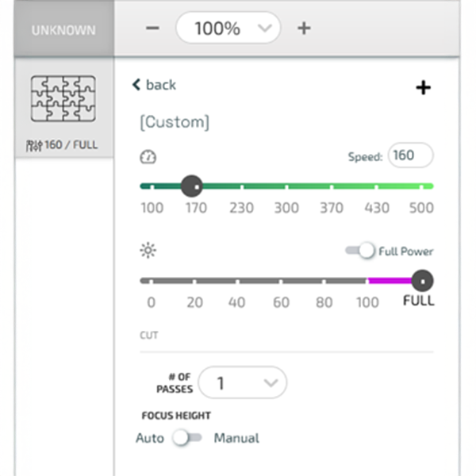476x476 pixels.
Task: Switch focus height between Auto and Manual
Action: pyautogui.click(x=188, y=438)
